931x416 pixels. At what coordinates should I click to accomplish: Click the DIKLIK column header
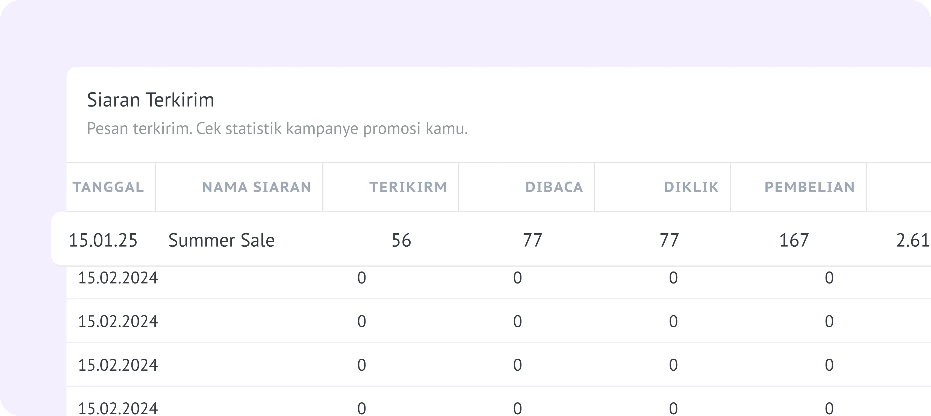691,187
